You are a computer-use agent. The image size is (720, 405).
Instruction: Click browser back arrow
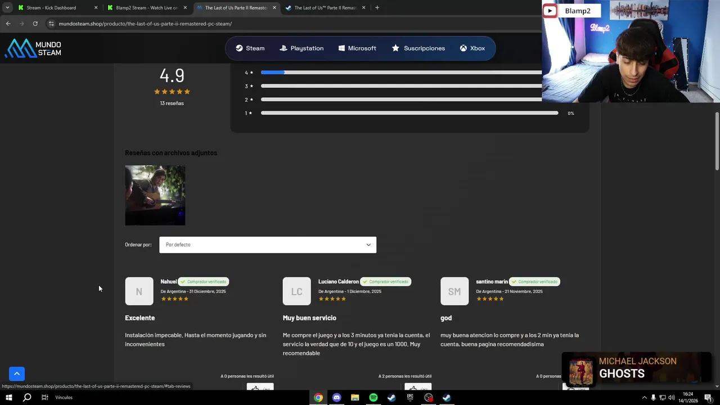click(x=8, y=24)
